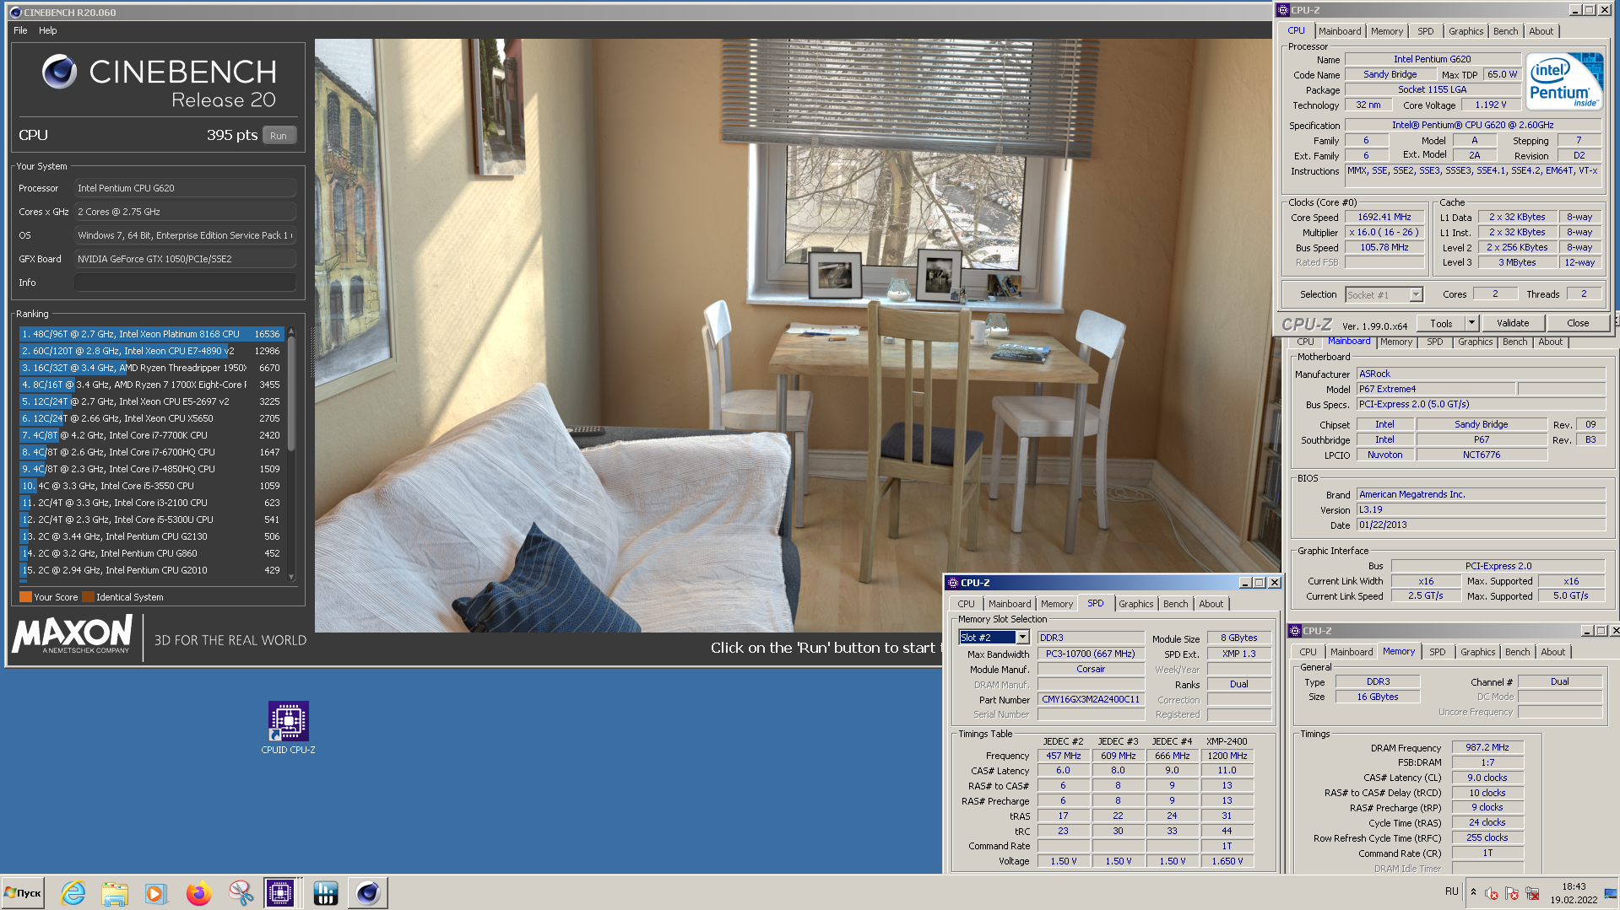This screenshot has width=1620, height=910.
Task: Open the Start menu (Пуск)
Action: coord(24,892)
